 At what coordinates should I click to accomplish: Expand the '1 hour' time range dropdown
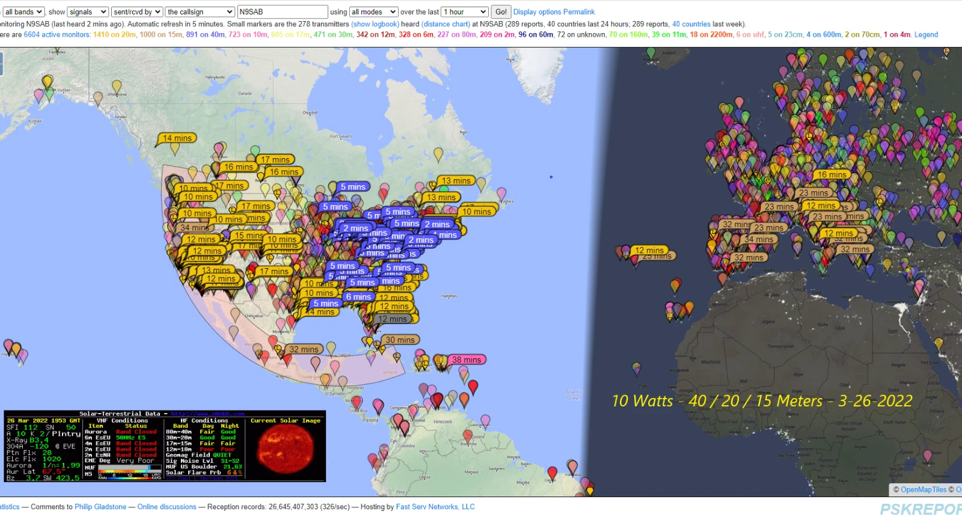click(x=465, y=12)
